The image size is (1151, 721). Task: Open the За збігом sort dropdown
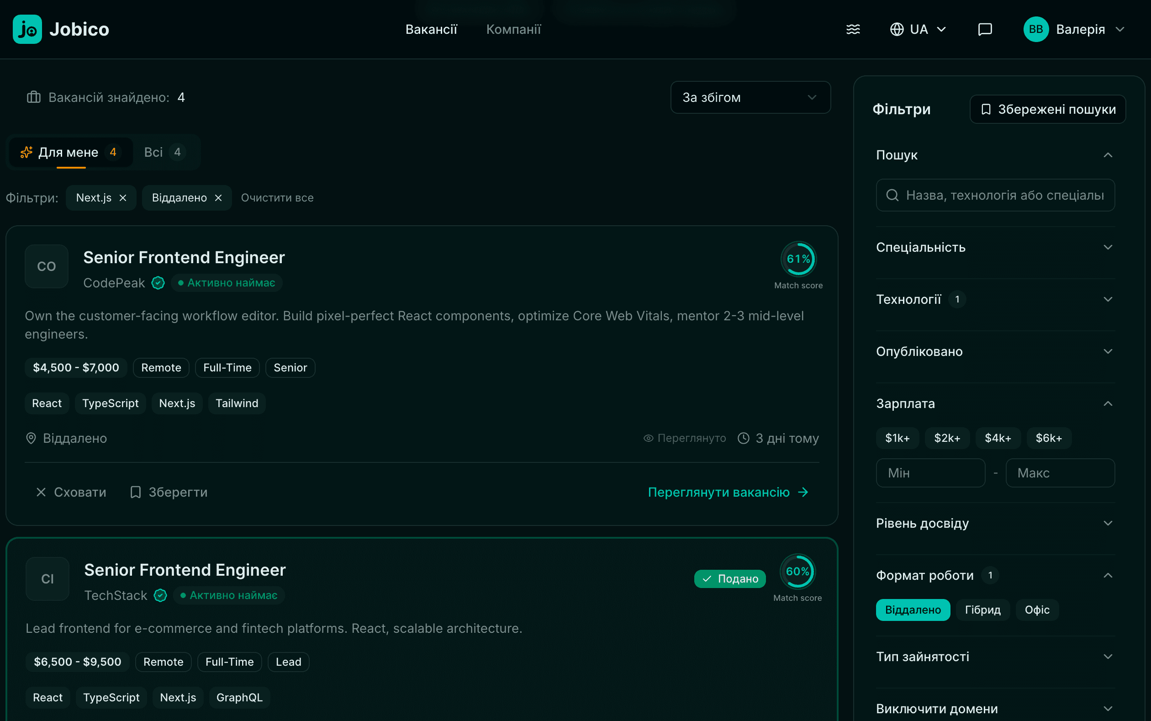coord(750,97)
